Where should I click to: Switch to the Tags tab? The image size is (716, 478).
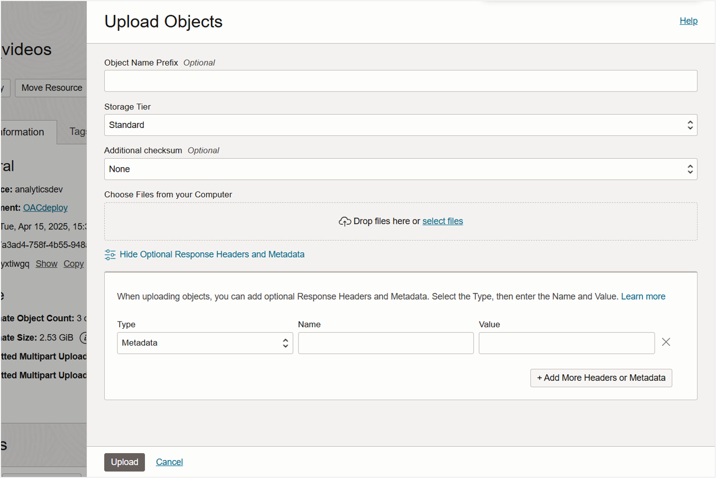[77, 132]
